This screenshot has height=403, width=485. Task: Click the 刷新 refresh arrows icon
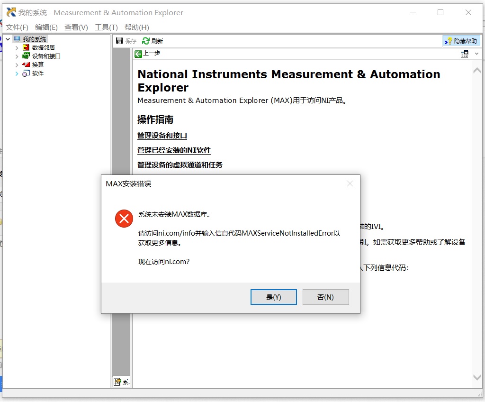[146, 41]
